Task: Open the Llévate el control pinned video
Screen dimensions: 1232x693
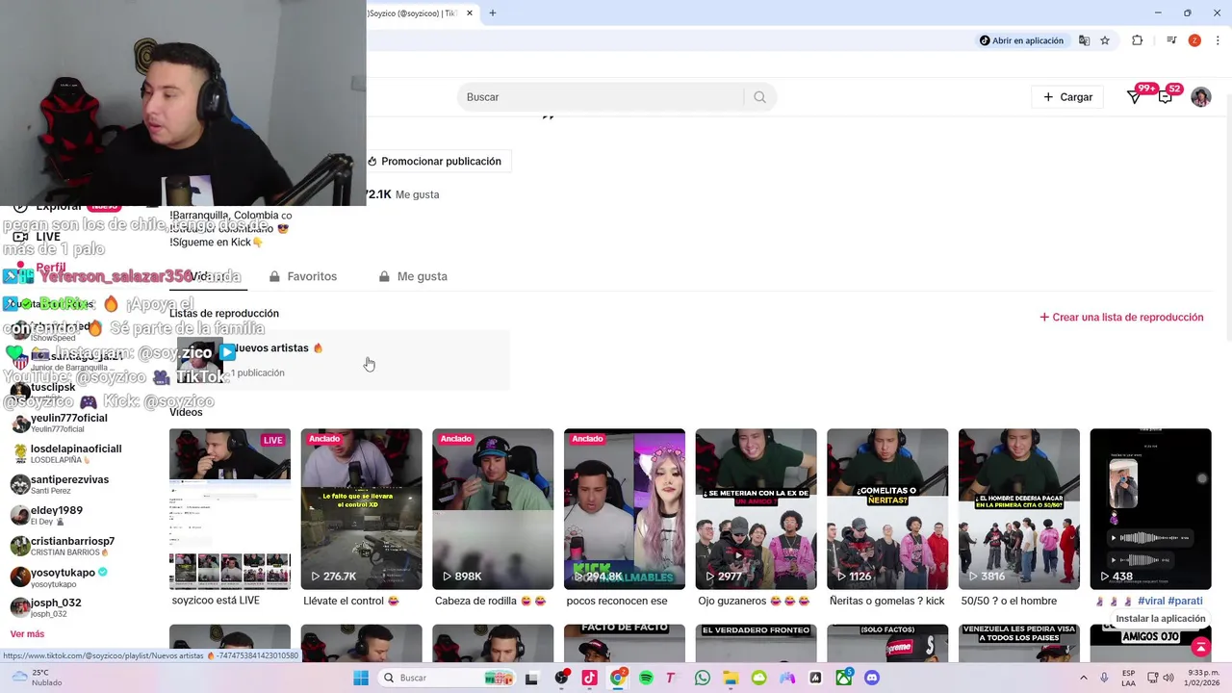Action: click(361, 509)
